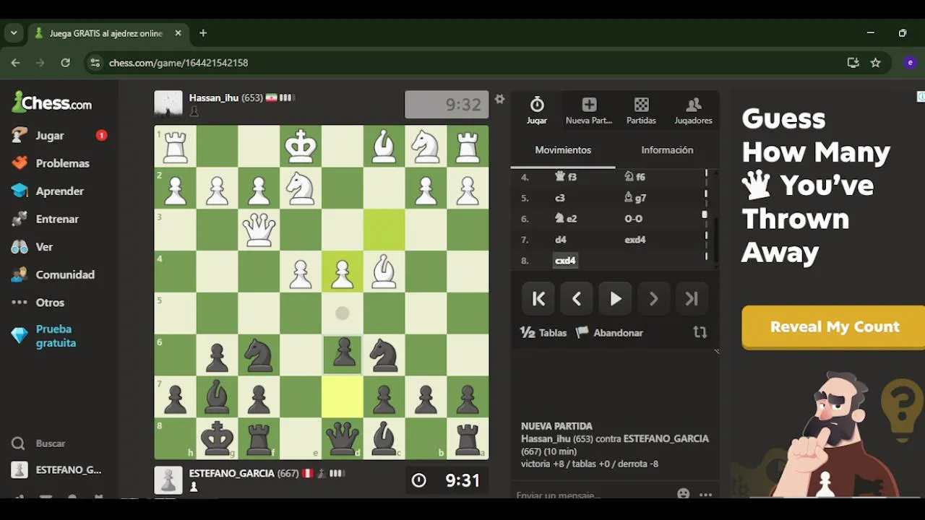Image resolution: width=925 pixels, height=520 pixels.
Task: Go to the Aprender section
Action: [x=48, y=191]
